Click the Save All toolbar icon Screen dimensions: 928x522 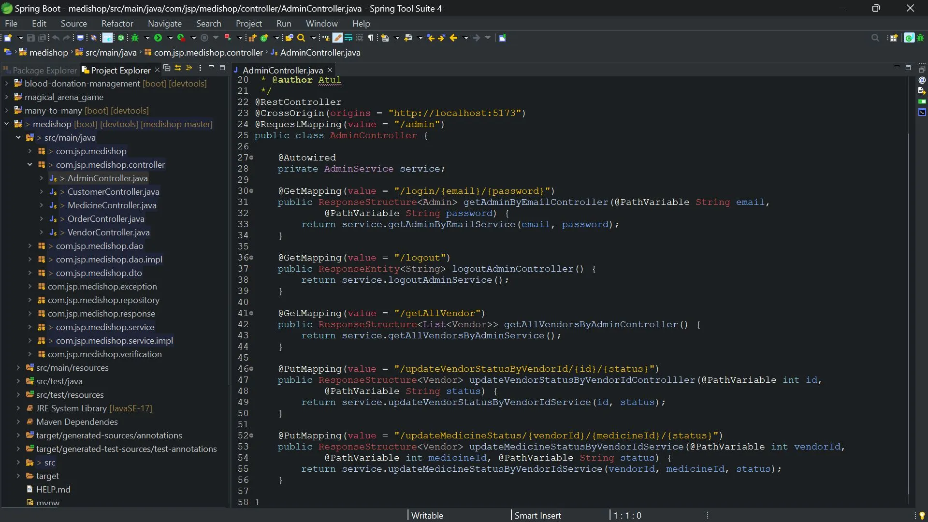tap(42, 38)
